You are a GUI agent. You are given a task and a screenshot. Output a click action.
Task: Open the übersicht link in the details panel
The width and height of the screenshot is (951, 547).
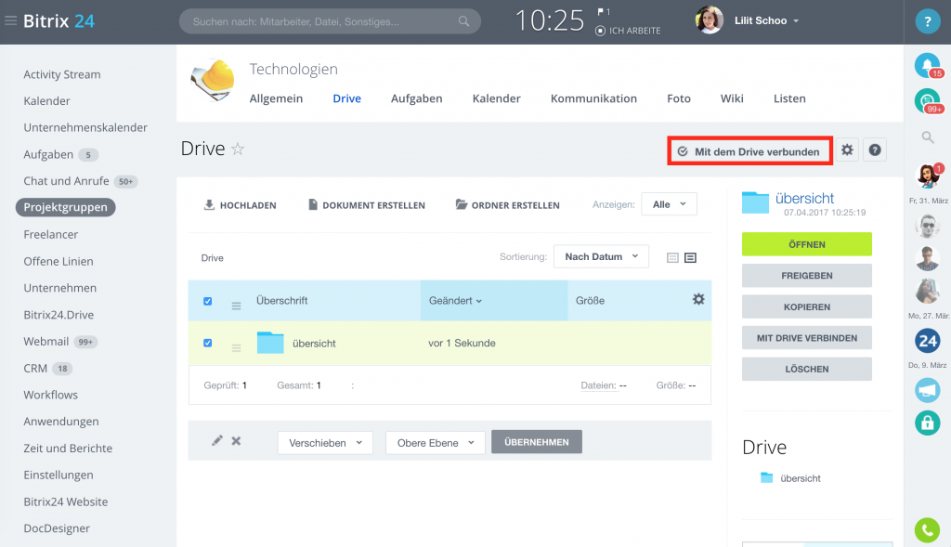[804, 199]
